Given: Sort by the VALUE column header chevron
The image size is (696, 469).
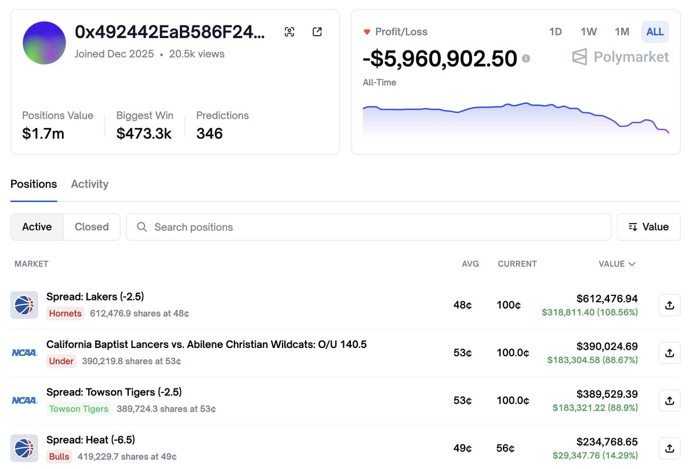Looking at the screenshot, I should 632,264.
